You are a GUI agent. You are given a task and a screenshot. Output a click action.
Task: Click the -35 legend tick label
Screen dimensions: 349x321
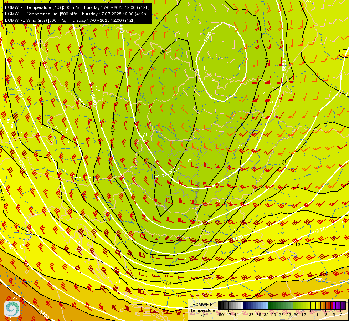coord(258,315)
